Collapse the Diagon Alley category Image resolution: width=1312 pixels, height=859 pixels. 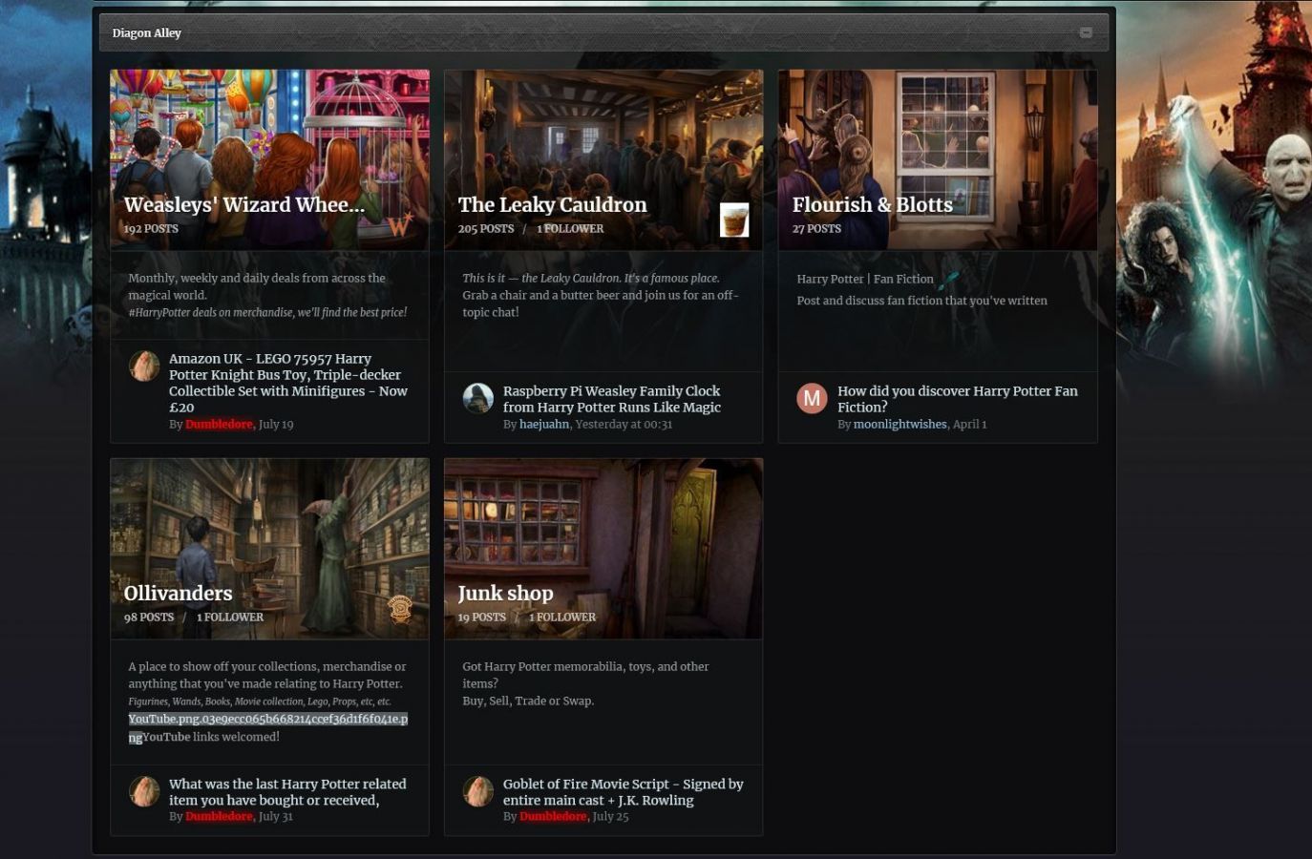tap(1086, 32)
